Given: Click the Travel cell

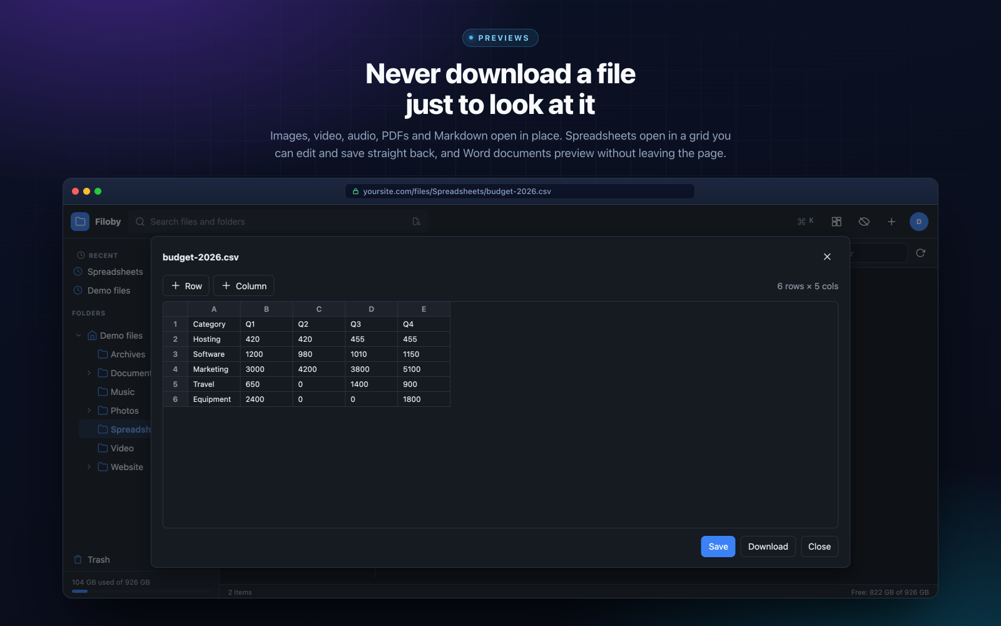Looking at the screenshot, I should click(214, 384).
